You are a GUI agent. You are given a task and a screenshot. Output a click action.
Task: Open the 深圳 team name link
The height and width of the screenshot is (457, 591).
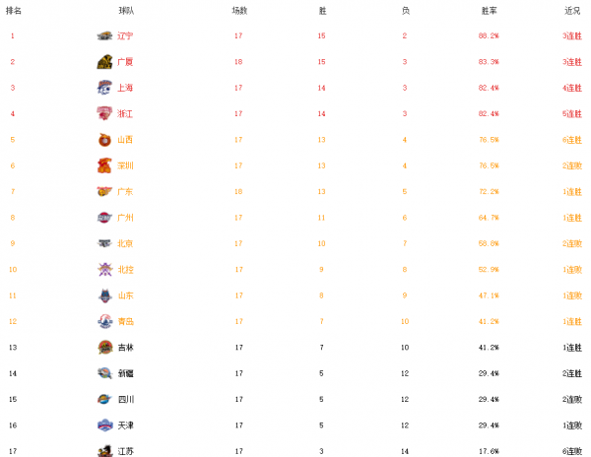pos(125,165)
